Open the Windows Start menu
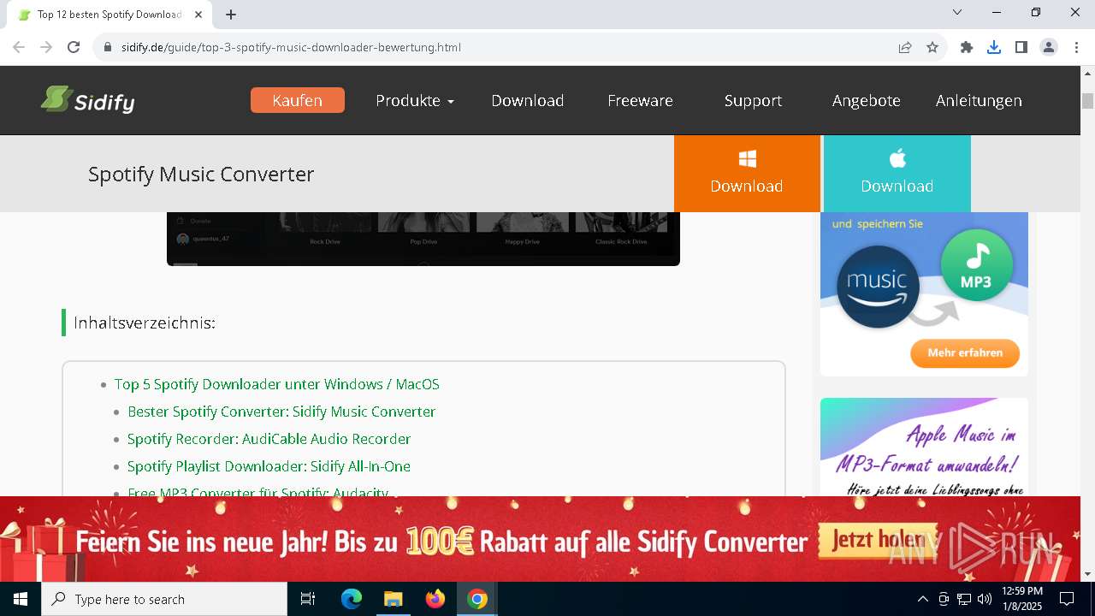Screen dimensions: 1095x616 20,599
